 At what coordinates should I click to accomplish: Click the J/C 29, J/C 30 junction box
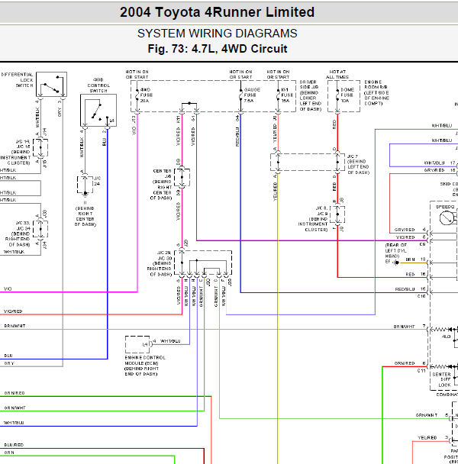pyautogui.click(x=203, y=263)
